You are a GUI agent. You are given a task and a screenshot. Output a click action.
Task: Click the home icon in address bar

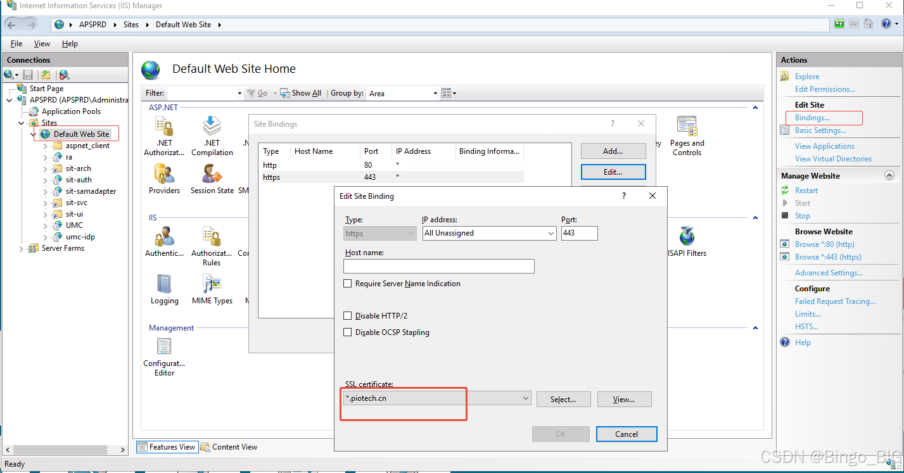pos(869,24)
